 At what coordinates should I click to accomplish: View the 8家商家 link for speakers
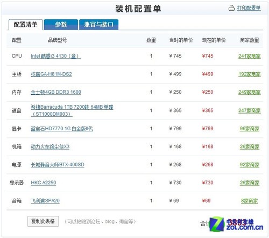[250, 201]
